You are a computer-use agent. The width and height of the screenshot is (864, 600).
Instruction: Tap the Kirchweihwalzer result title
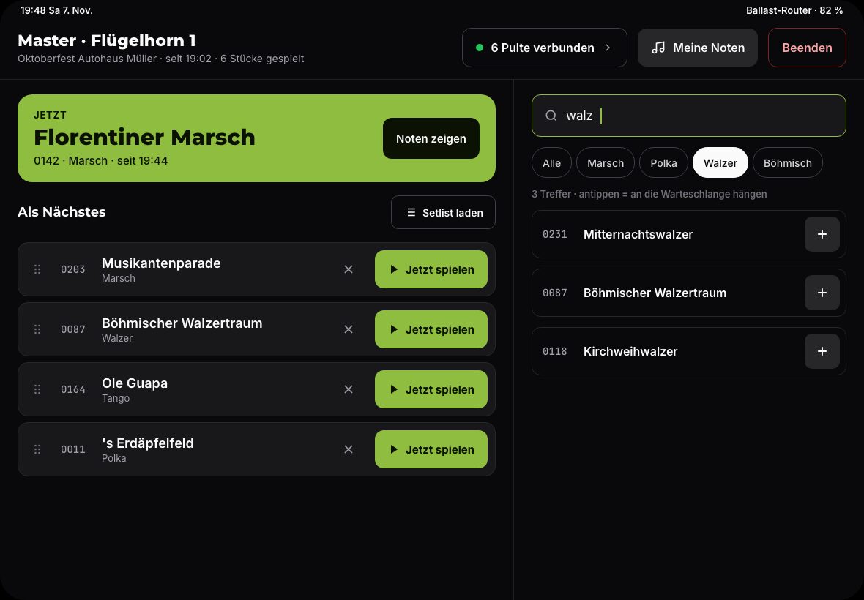coord(630,352)
